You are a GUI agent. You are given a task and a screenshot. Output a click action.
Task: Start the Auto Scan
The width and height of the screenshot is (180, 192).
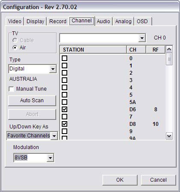click(x=32, y=101)
